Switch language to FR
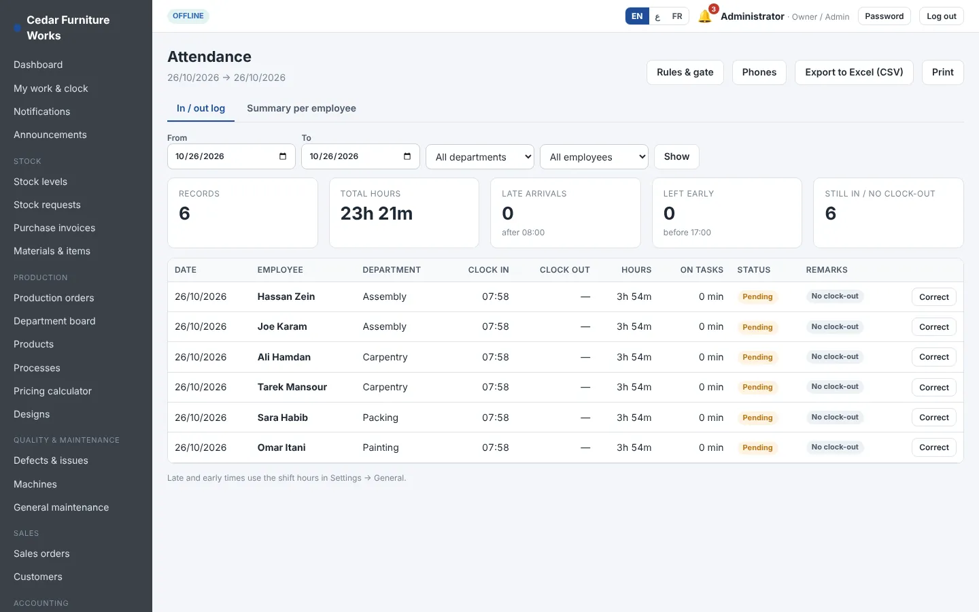Image resolution: width=979 pixels, height=612 pixels. 677,16
